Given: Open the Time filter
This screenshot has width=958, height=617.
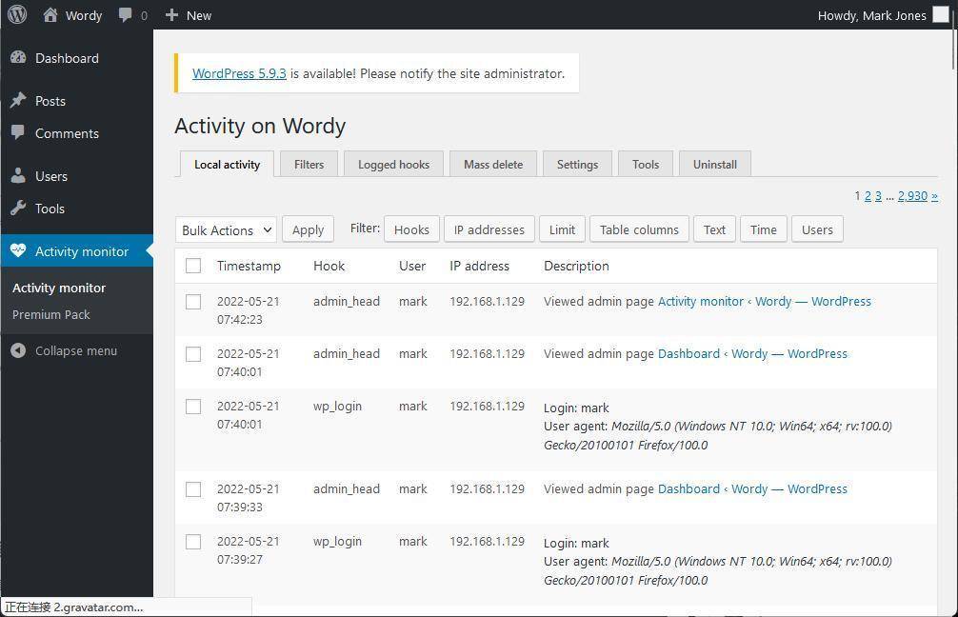Looking at the screenshot, I should coord(763,229).
